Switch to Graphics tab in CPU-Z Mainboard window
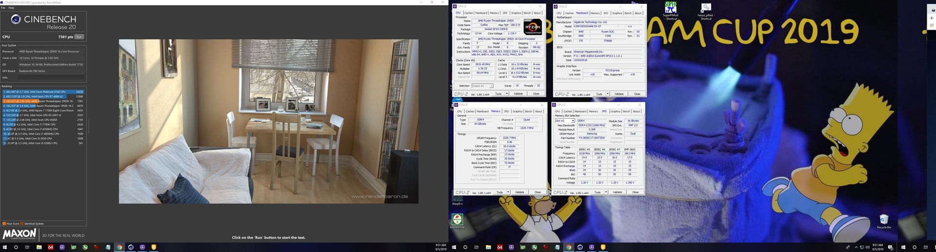The width and height of the screenshot is (936, 252). tap(617, 13)
